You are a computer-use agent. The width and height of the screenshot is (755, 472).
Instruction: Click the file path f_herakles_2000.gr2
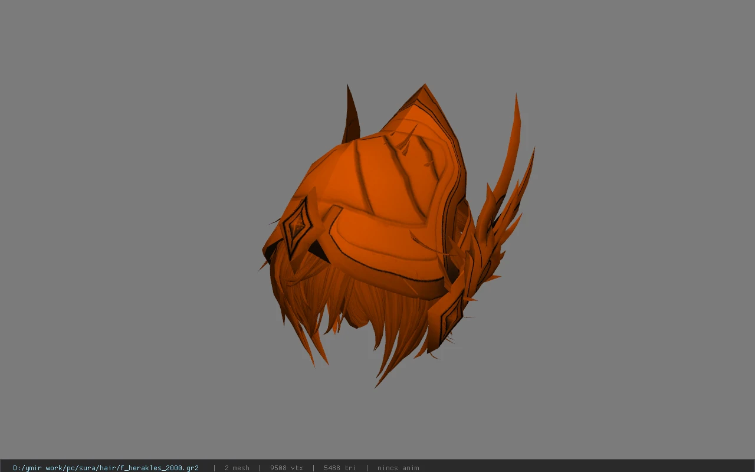point(106,468)
